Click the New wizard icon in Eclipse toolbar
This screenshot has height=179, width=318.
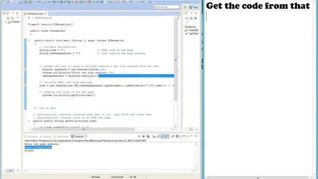tap(4, 2)
